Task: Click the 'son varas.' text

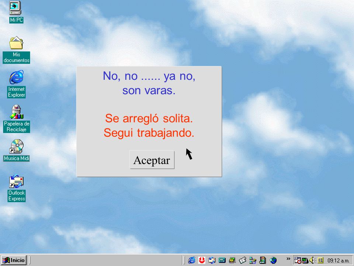Action: pos(149,91)
